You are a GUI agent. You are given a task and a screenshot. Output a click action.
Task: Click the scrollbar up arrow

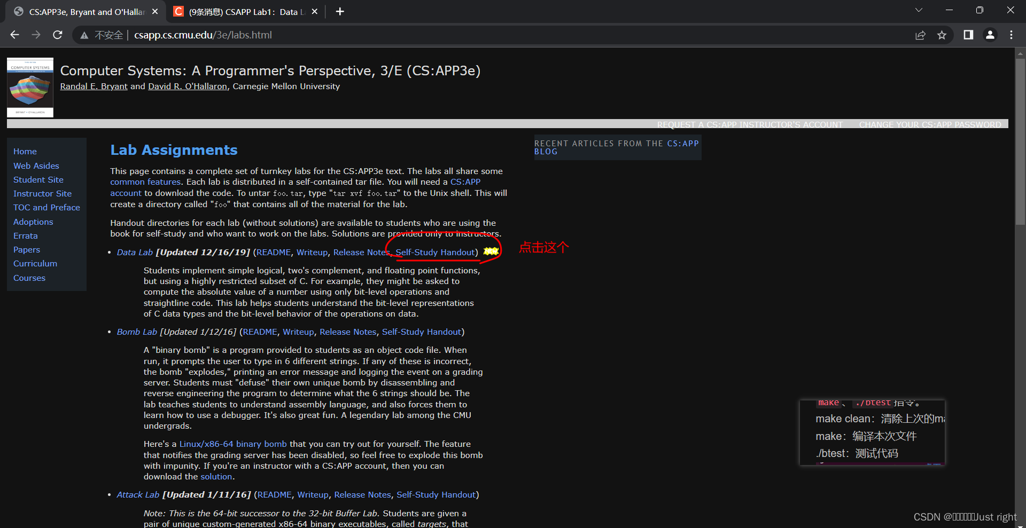(1020, 53)
